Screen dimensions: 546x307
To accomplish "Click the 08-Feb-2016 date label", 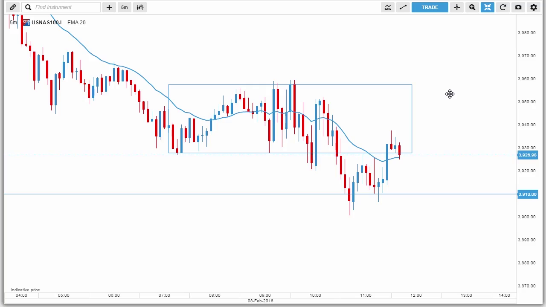I will point(261,301).
